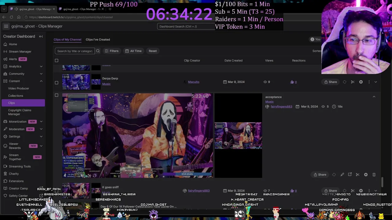Screen dimensions: 392x220
Task: Expand the Viewer Rewards sidebar section
Action: pyautogui.click(x=41, y=146)
